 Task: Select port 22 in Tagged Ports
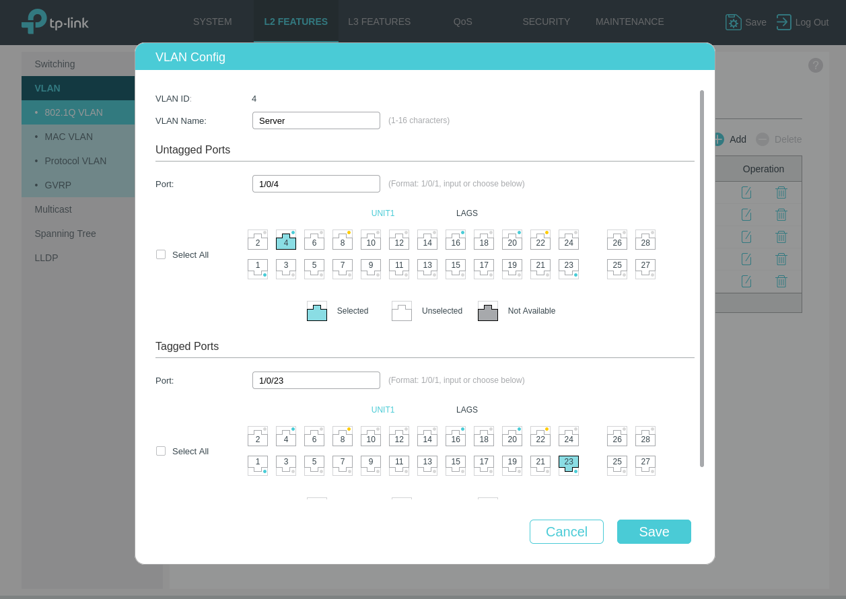point(540,437)
